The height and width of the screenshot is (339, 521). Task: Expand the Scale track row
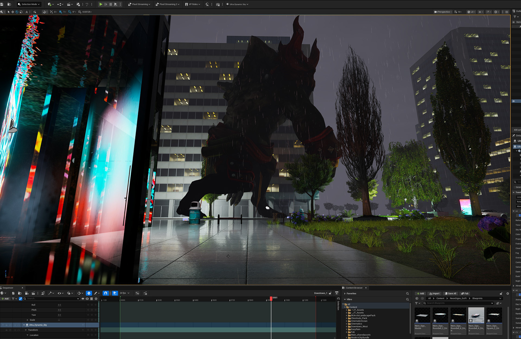coord(27,320)
